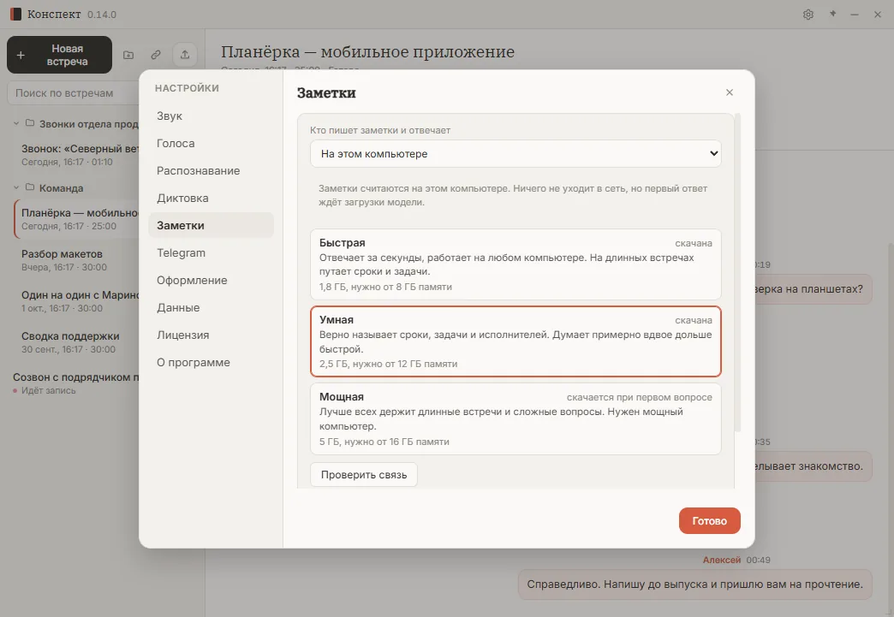Screen dimensions: 894x617
Task: Open the Лицензия settings section
Action: point(211,335)
